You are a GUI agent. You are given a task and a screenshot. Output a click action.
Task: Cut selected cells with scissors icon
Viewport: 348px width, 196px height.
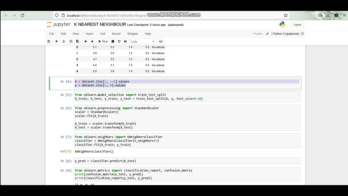(64, 41)
